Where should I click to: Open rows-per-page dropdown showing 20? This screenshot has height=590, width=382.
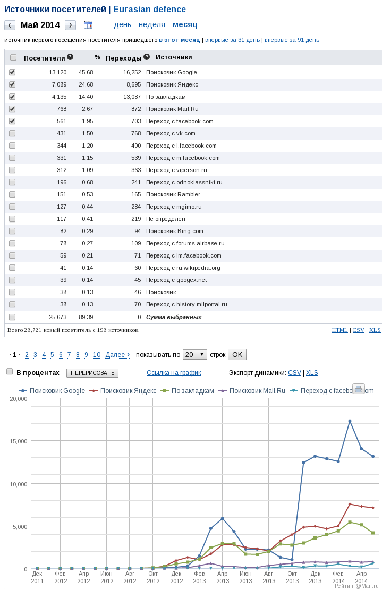[194, 354]
